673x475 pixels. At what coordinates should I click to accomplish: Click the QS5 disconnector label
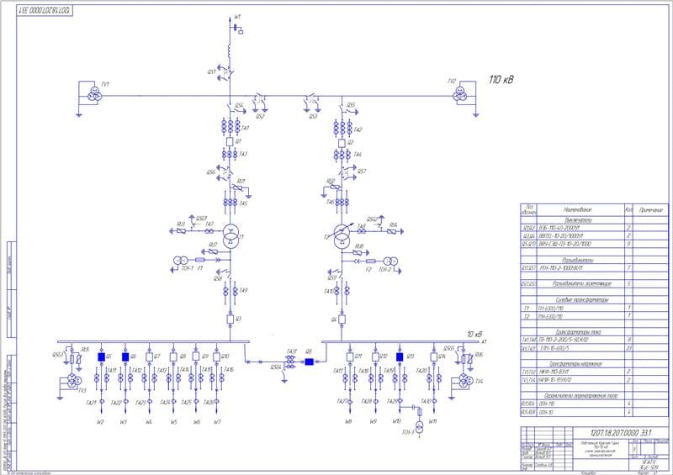coord(351,105)
